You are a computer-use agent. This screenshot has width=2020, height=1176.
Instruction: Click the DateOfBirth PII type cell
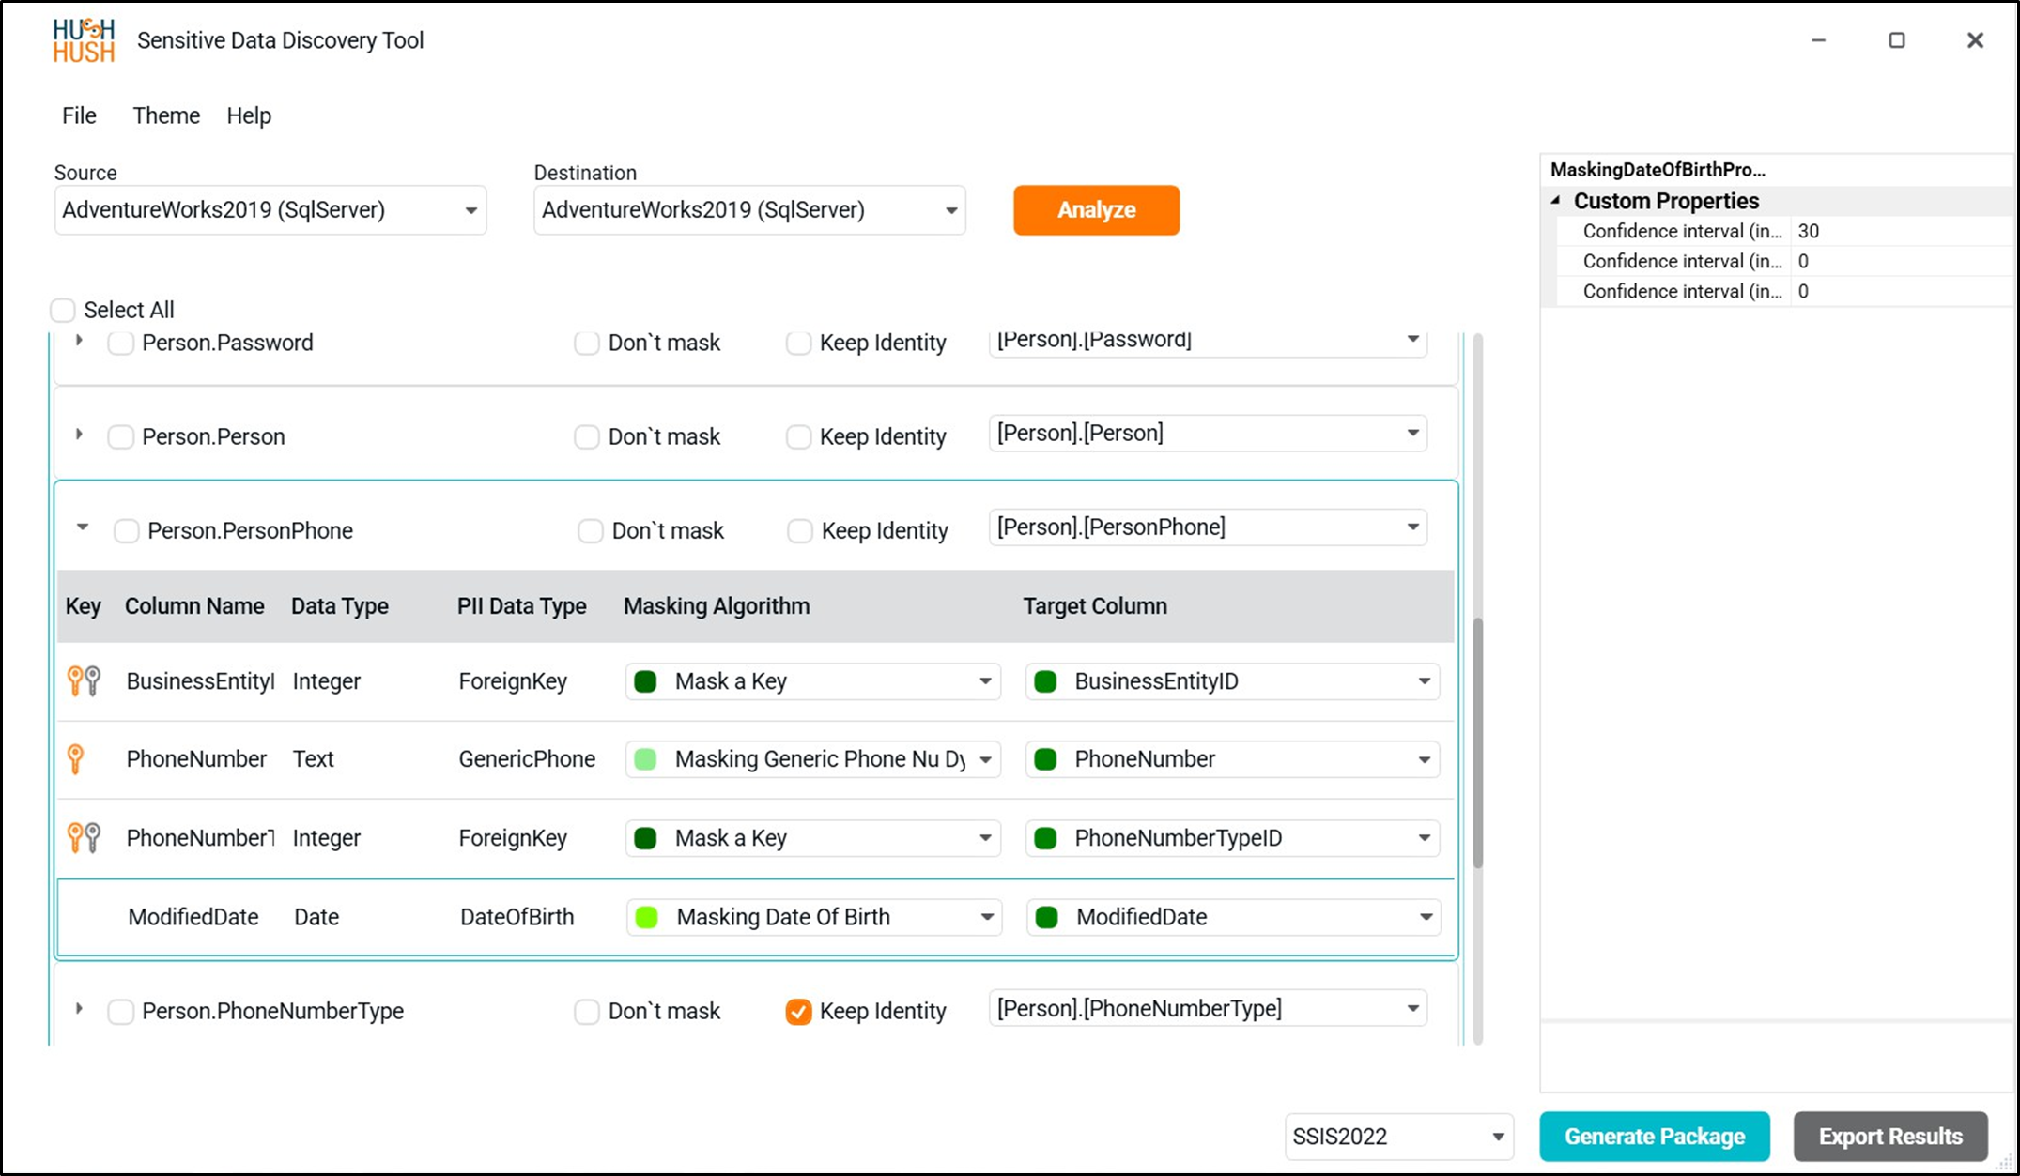pos(517,917)
